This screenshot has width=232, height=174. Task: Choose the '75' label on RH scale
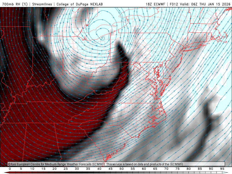tap(177, 169)
